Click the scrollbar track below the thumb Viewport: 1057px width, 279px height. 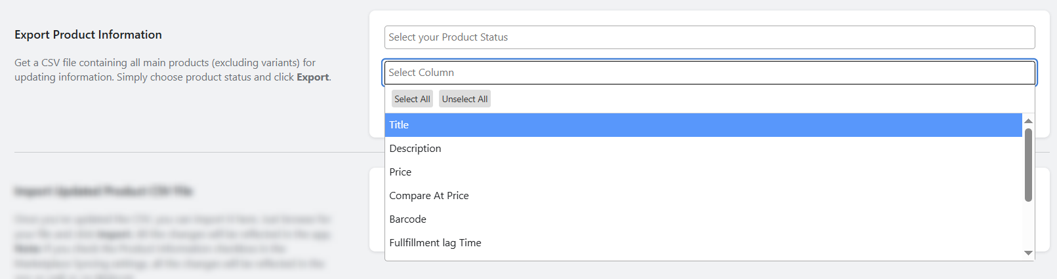pos(1028,225)
